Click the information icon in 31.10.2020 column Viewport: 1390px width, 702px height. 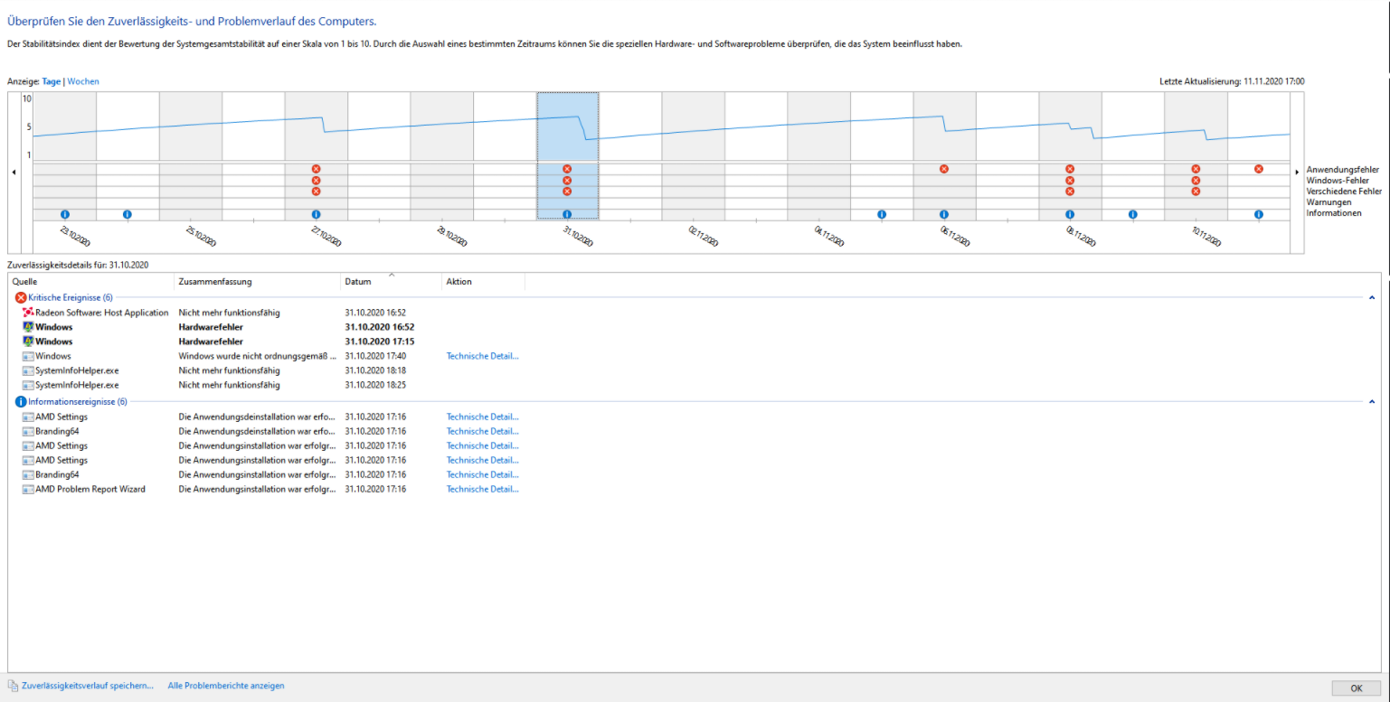(567, 214)
